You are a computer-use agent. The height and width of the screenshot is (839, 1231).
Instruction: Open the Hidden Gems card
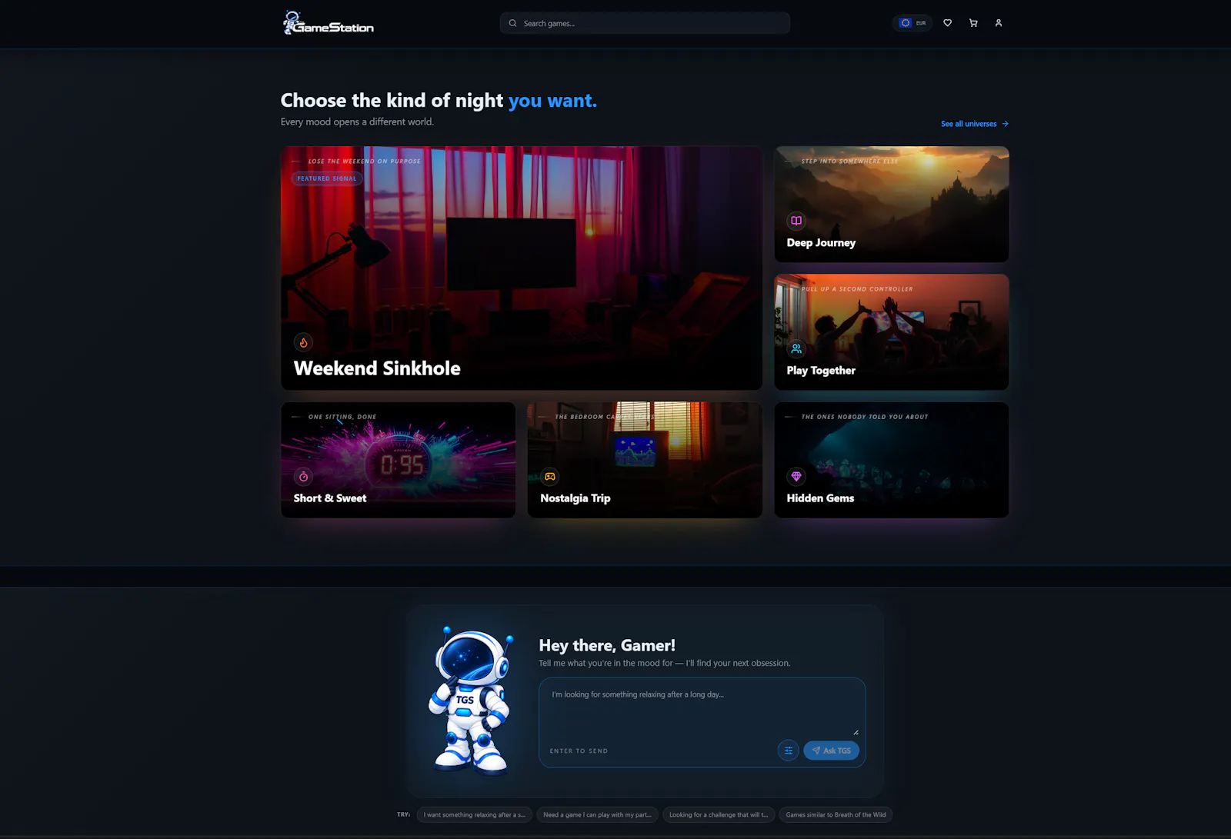click(x=892, y=460)
